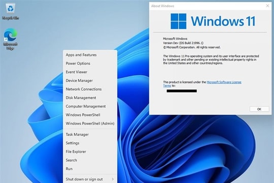274x183 pixels.
Task: Close the About Windows dialog
Action: [x=267, y=6]
